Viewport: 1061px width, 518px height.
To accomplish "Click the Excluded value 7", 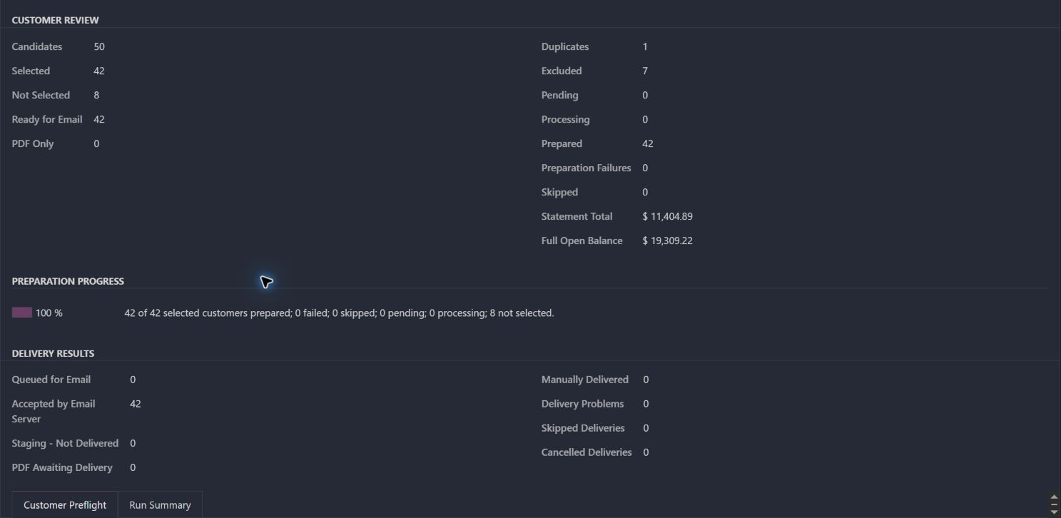I will click(x=645, y=71).
